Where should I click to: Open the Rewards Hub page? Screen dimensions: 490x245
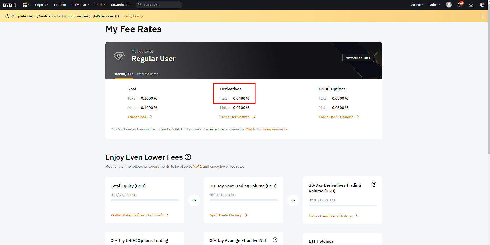coord(121,5)
